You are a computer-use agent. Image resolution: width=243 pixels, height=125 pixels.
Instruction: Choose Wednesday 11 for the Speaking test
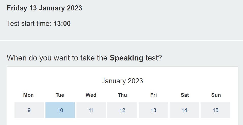tap(91, 110)
